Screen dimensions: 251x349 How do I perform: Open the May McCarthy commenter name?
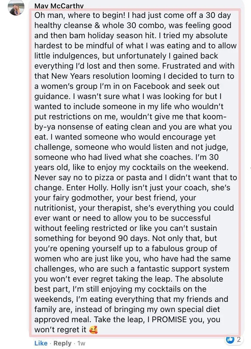pyautogui.click(x=59, y=6)
